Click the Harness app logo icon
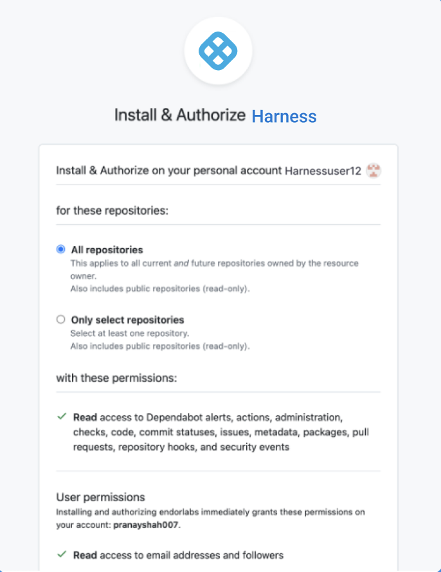The height and width of the screenshot is (572, 441). (218, 50)
